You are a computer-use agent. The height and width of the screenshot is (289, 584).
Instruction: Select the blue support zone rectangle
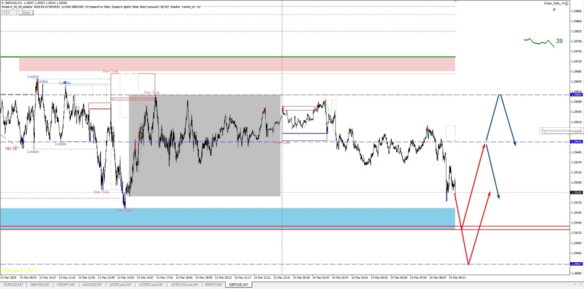point(227,217)
